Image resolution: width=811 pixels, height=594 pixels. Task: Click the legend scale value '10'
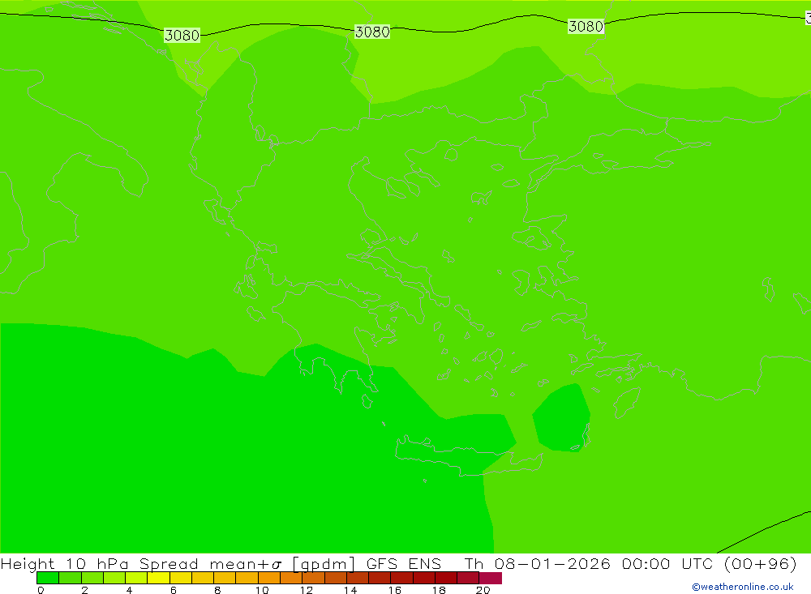[x=262, y=590]
